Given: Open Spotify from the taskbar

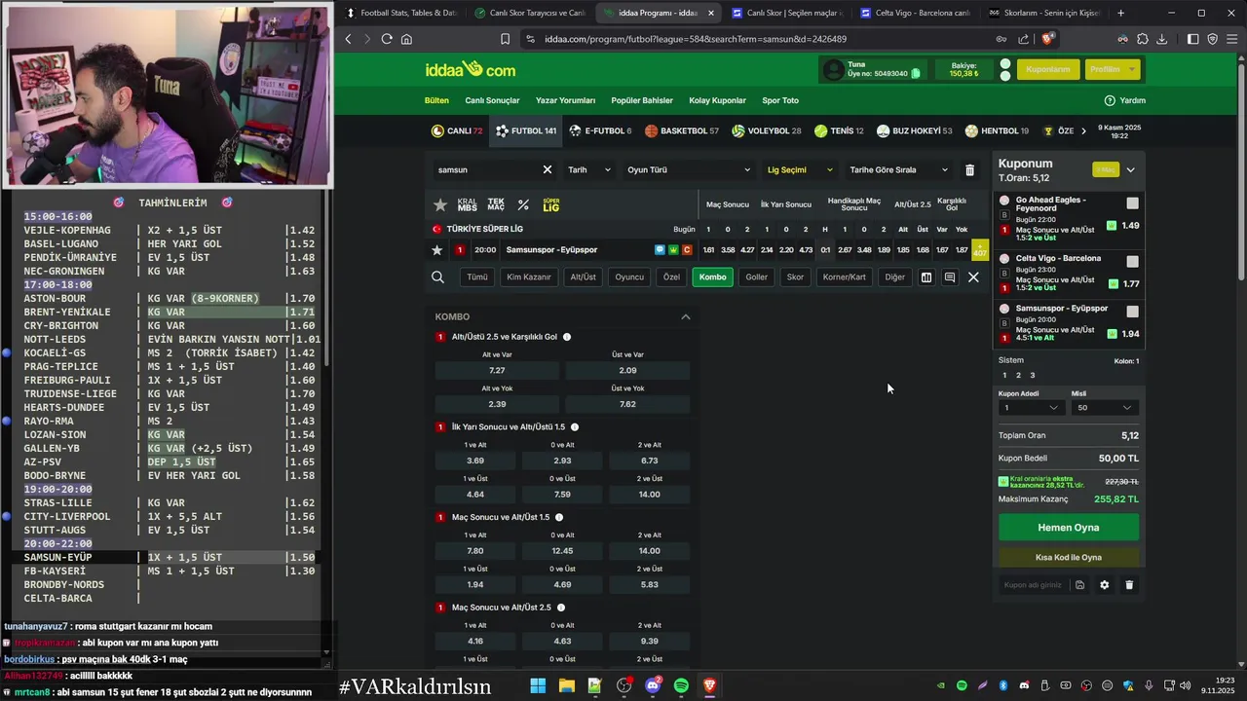Looking at the screenshot, I should [681, 686].
